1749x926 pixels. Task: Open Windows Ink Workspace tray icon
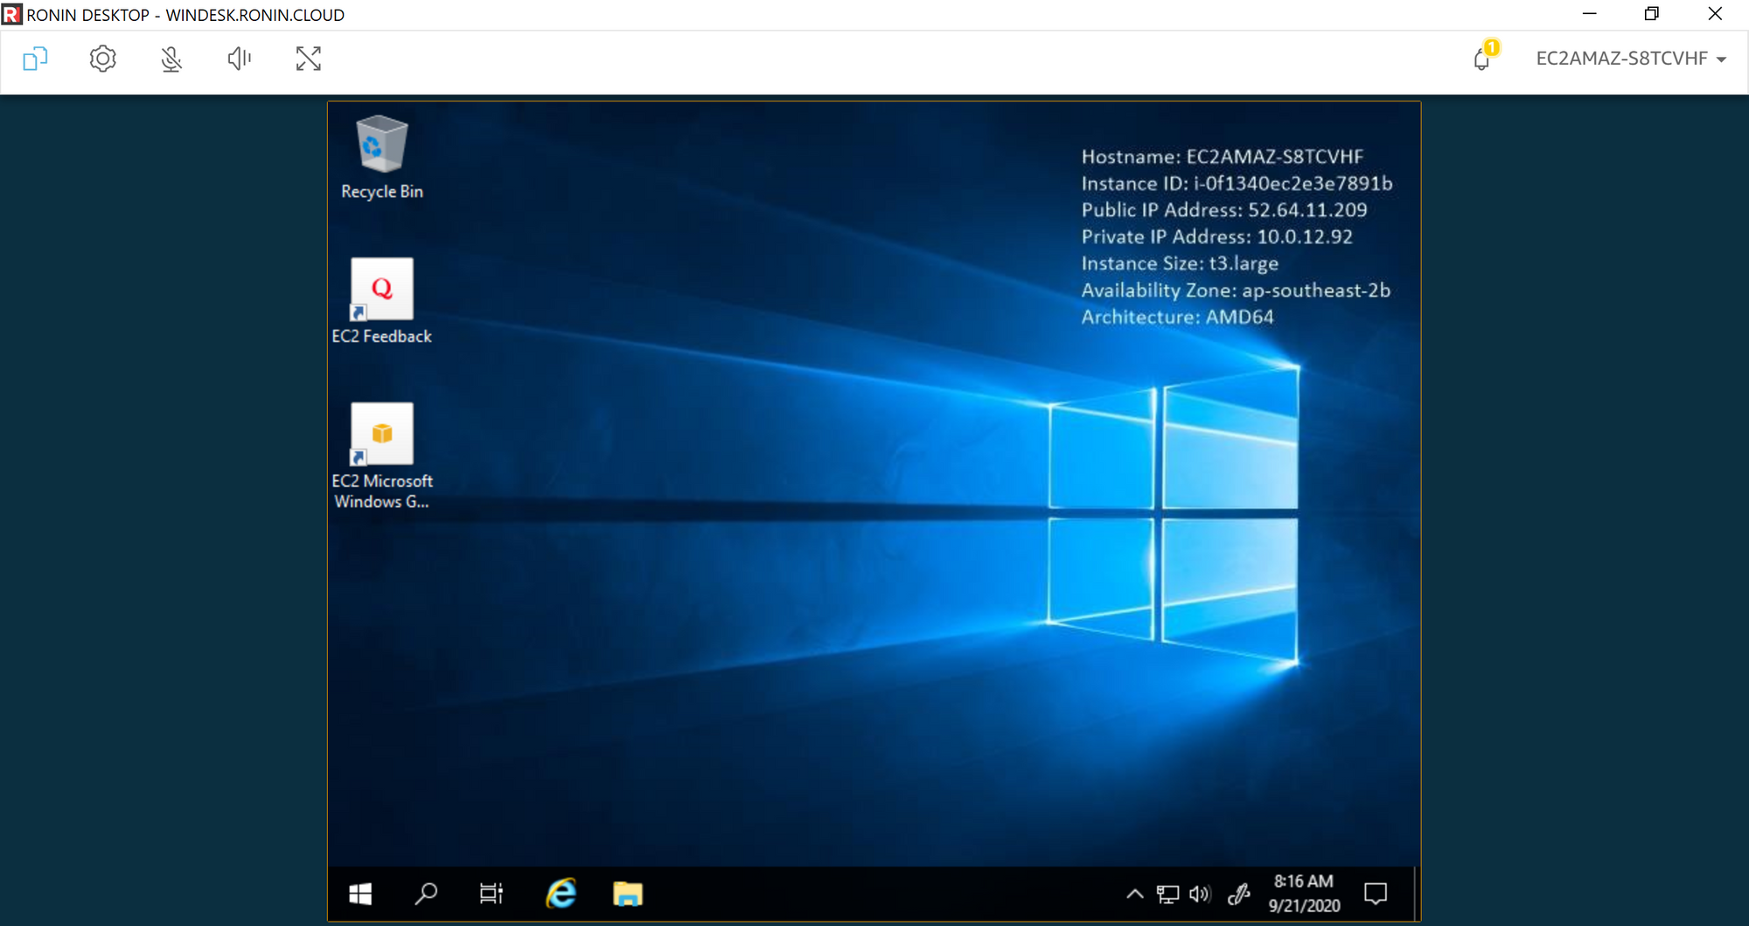(x=1240, y=894)
